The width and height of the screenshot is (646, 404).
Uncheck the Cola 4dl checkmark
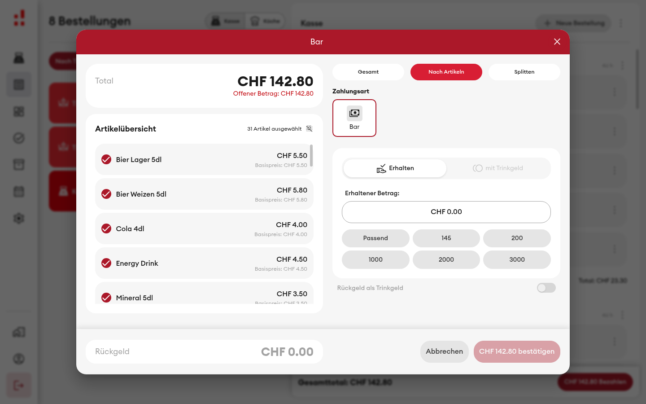click(x=106, y=228)
